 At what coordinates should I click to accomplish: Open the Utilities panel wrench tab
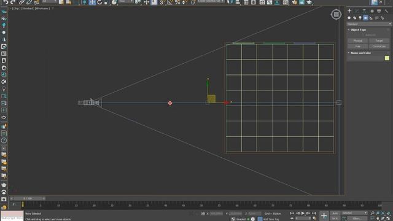point(386,11)
